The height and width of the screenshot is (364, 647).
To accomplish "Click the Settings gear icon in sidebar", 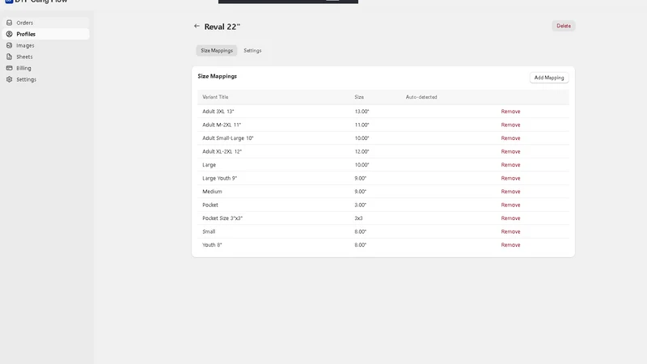I will 9,79.
